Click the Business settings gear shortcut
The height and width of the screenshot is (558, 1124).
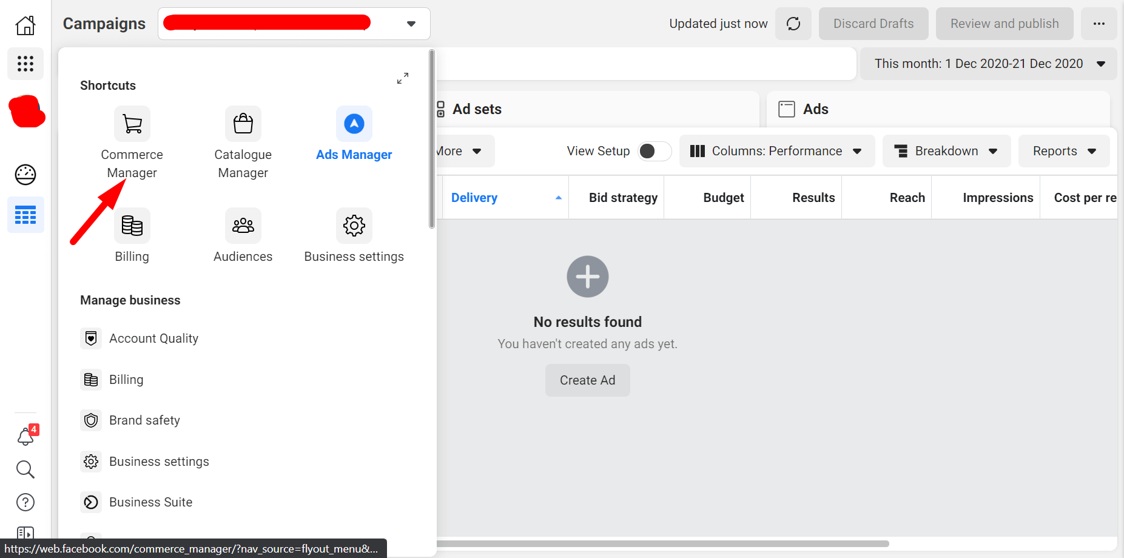tap(354, 226)
